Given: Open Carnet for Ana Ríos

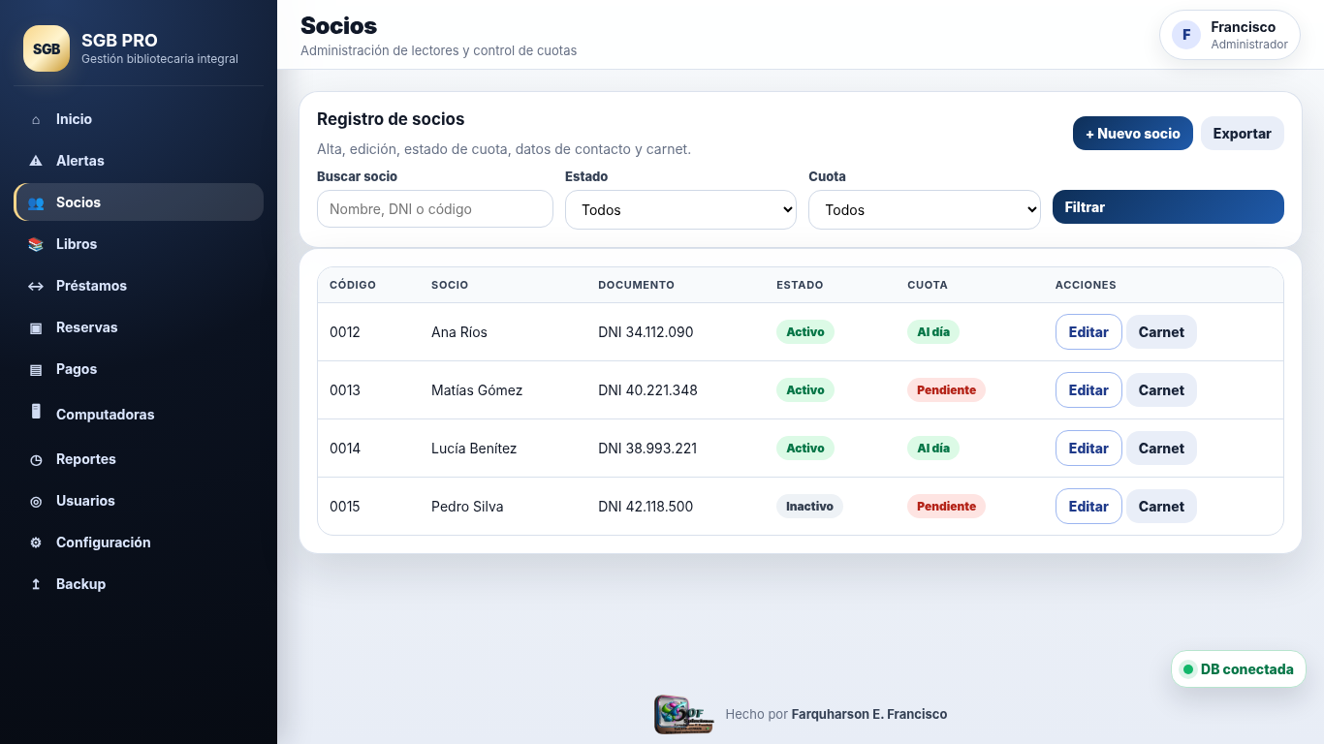Looking at the screenshot, I should click(1161, 332).
